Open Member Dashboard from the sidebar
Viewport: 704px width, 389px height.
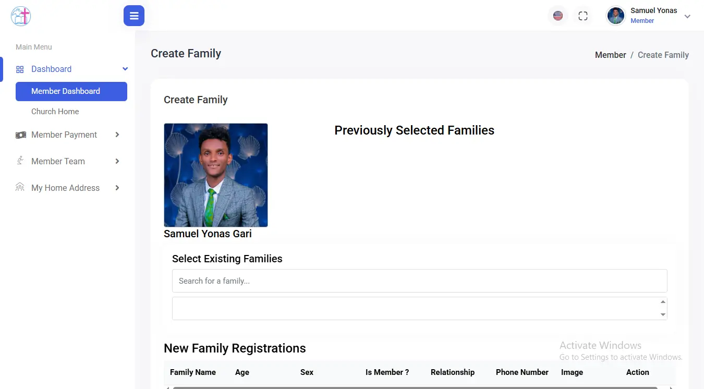click(x=66, y=91)
